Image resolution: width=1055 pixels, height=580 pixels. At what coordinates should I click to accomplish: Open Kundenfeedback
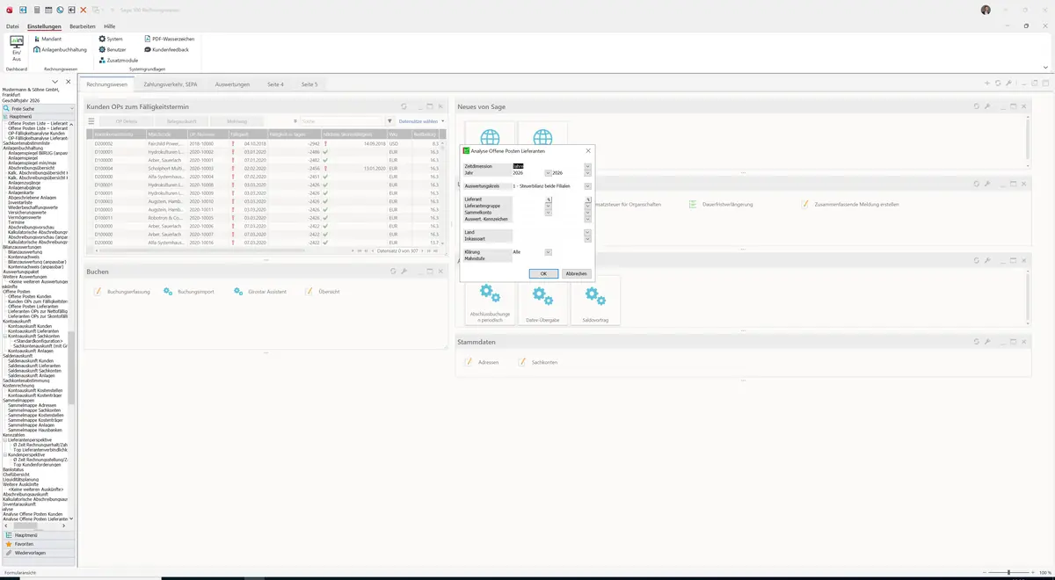[x=166, y=49]
